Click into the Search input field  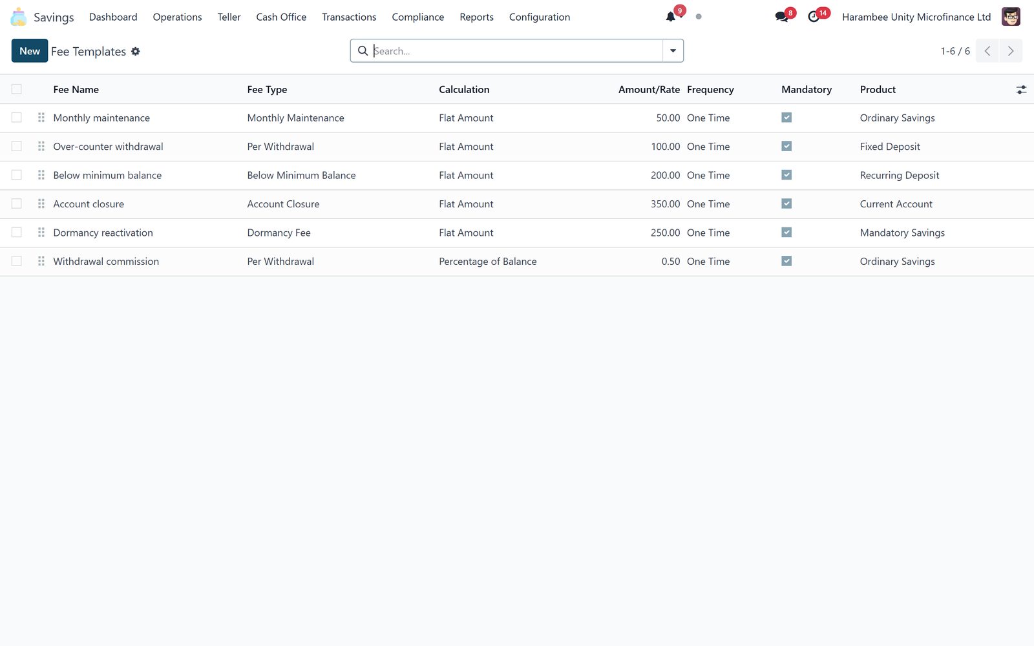[516, 51]
